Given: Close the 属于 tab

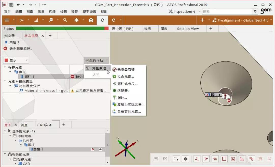Looking at the screenshot, I should click(x=16, y=125).
